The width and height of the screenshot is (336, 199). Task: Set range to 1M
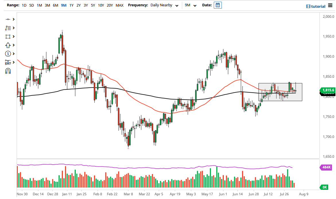tap(39, 5)
